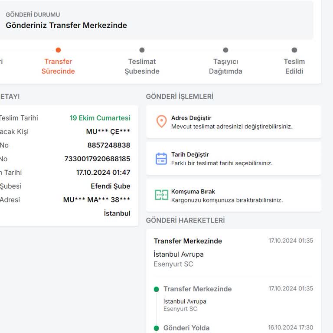The height and width of the screenshot is (333, 333).
Task: Select the Teslim Edildi step label
Action: [x=294, y=66]
